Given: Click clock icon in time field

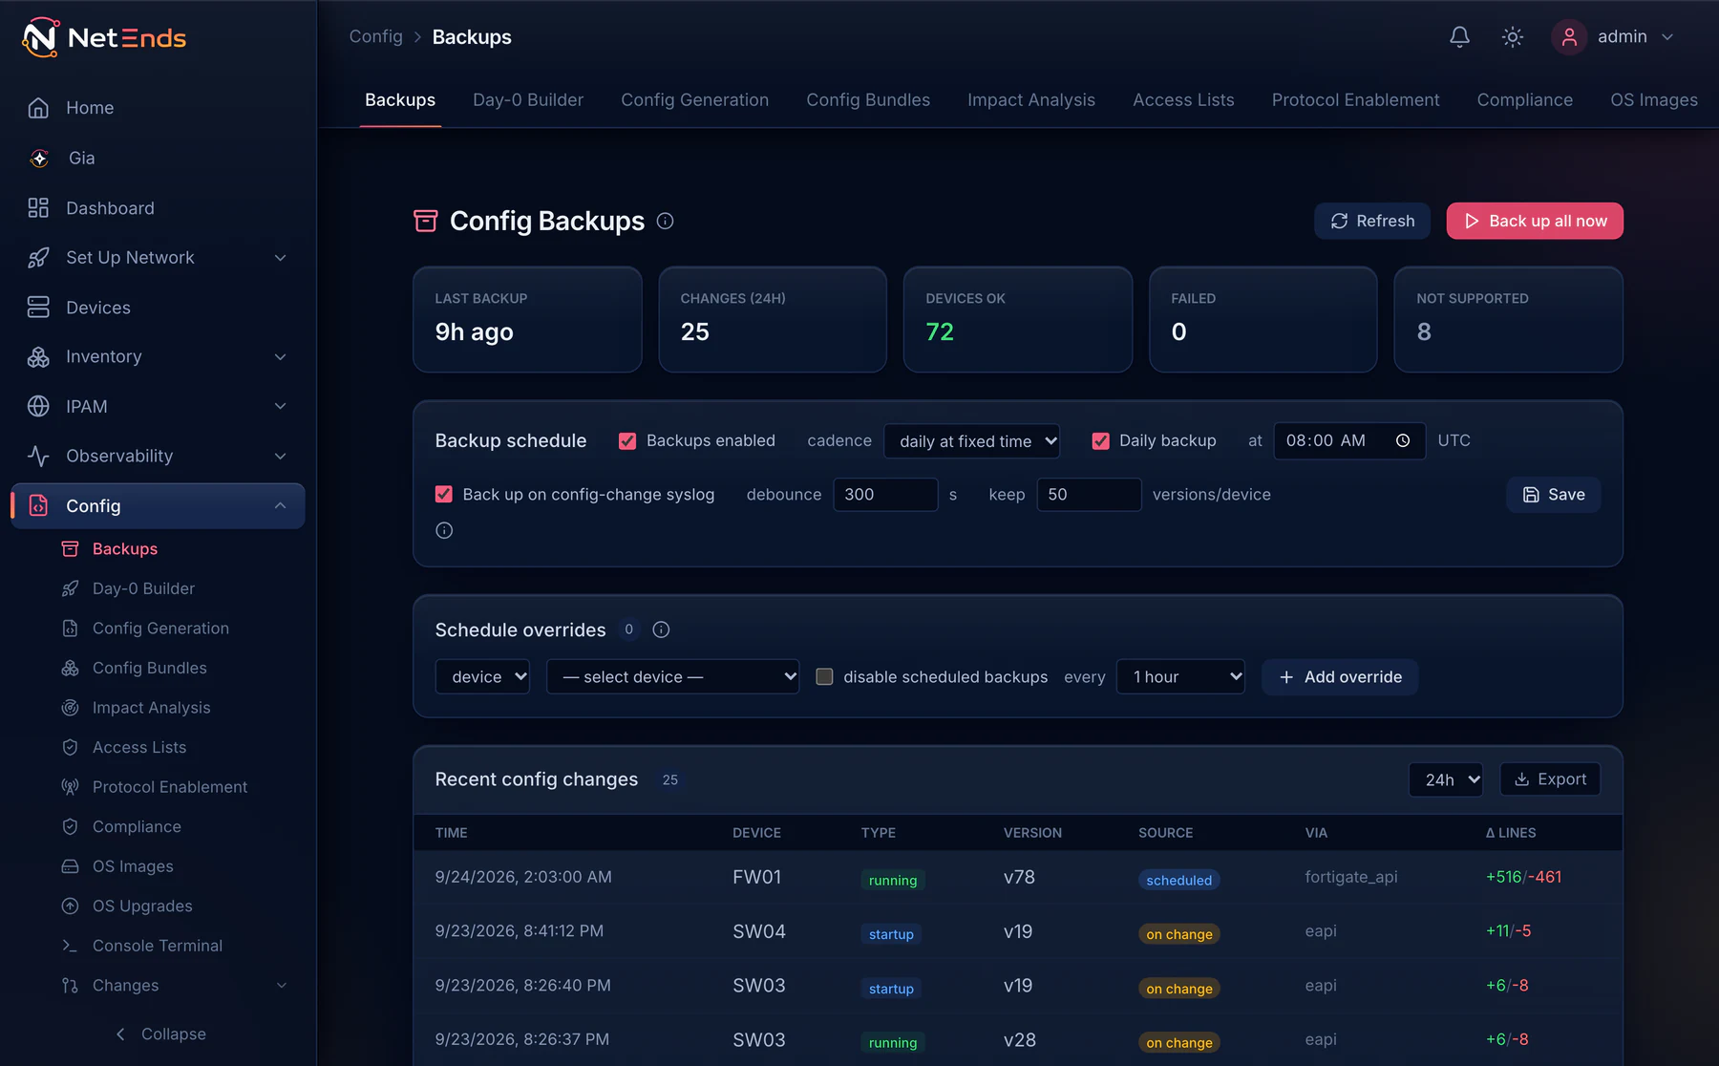Looking at the screenshot, I should pos(1403,440).
